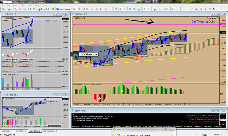228x136 pixels.
Task: Select the chart shift marker on H1 chart
Action: [35, 17]
